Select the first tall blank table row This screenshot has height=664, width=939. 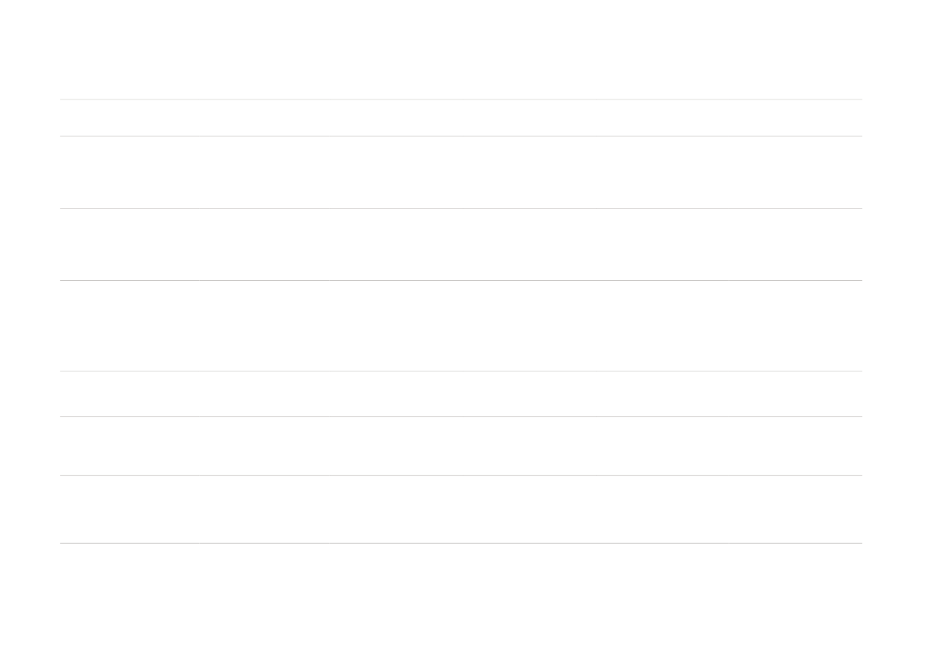(x=460, y=173)
